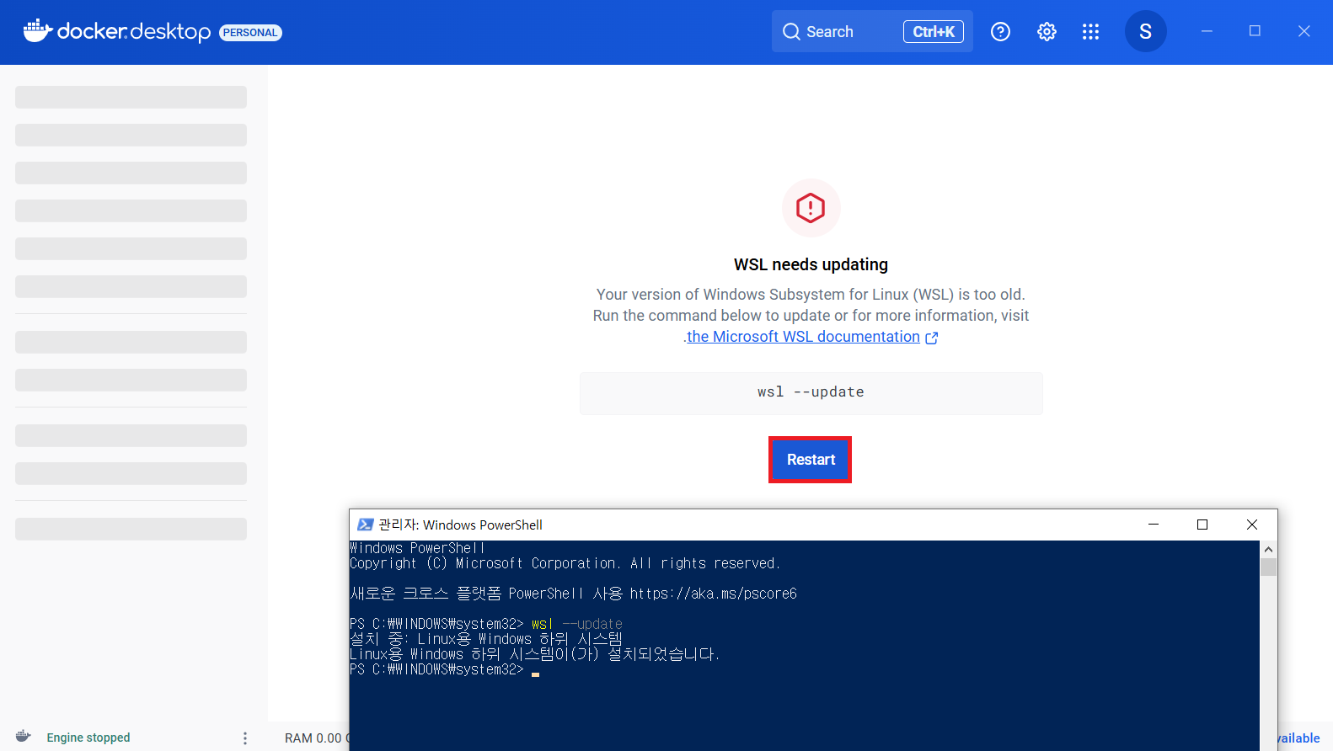Click the PowerShell window title text
This screenshot has width=1333, height=751.
tap(460, 525)
